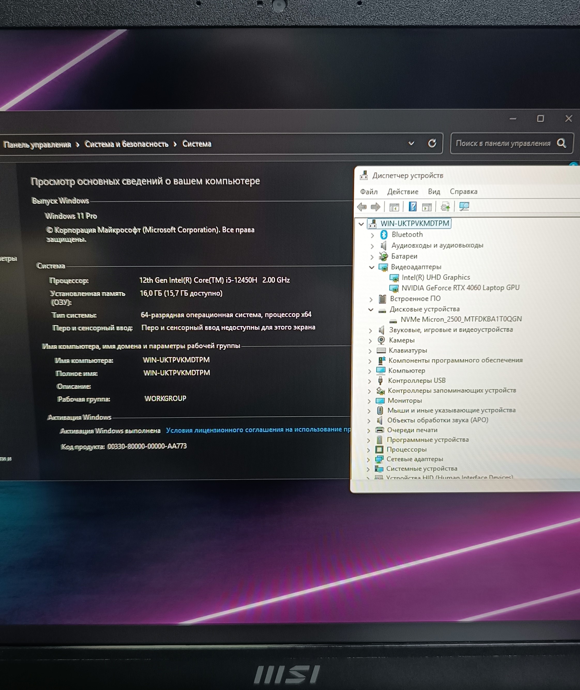This screenshot has height=690, width=580.
Task: Refresh the Control Panel address bar
Action: click(432, 143)
